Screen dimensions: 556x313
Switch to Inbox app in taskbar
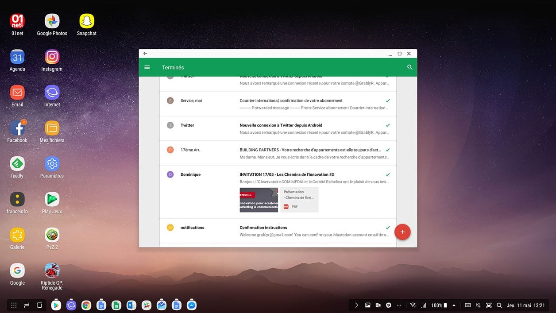(162, 305)
